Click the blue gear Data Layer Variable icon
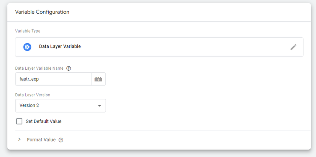This screenshot has width=316, height=157. [x=27, y=47]
